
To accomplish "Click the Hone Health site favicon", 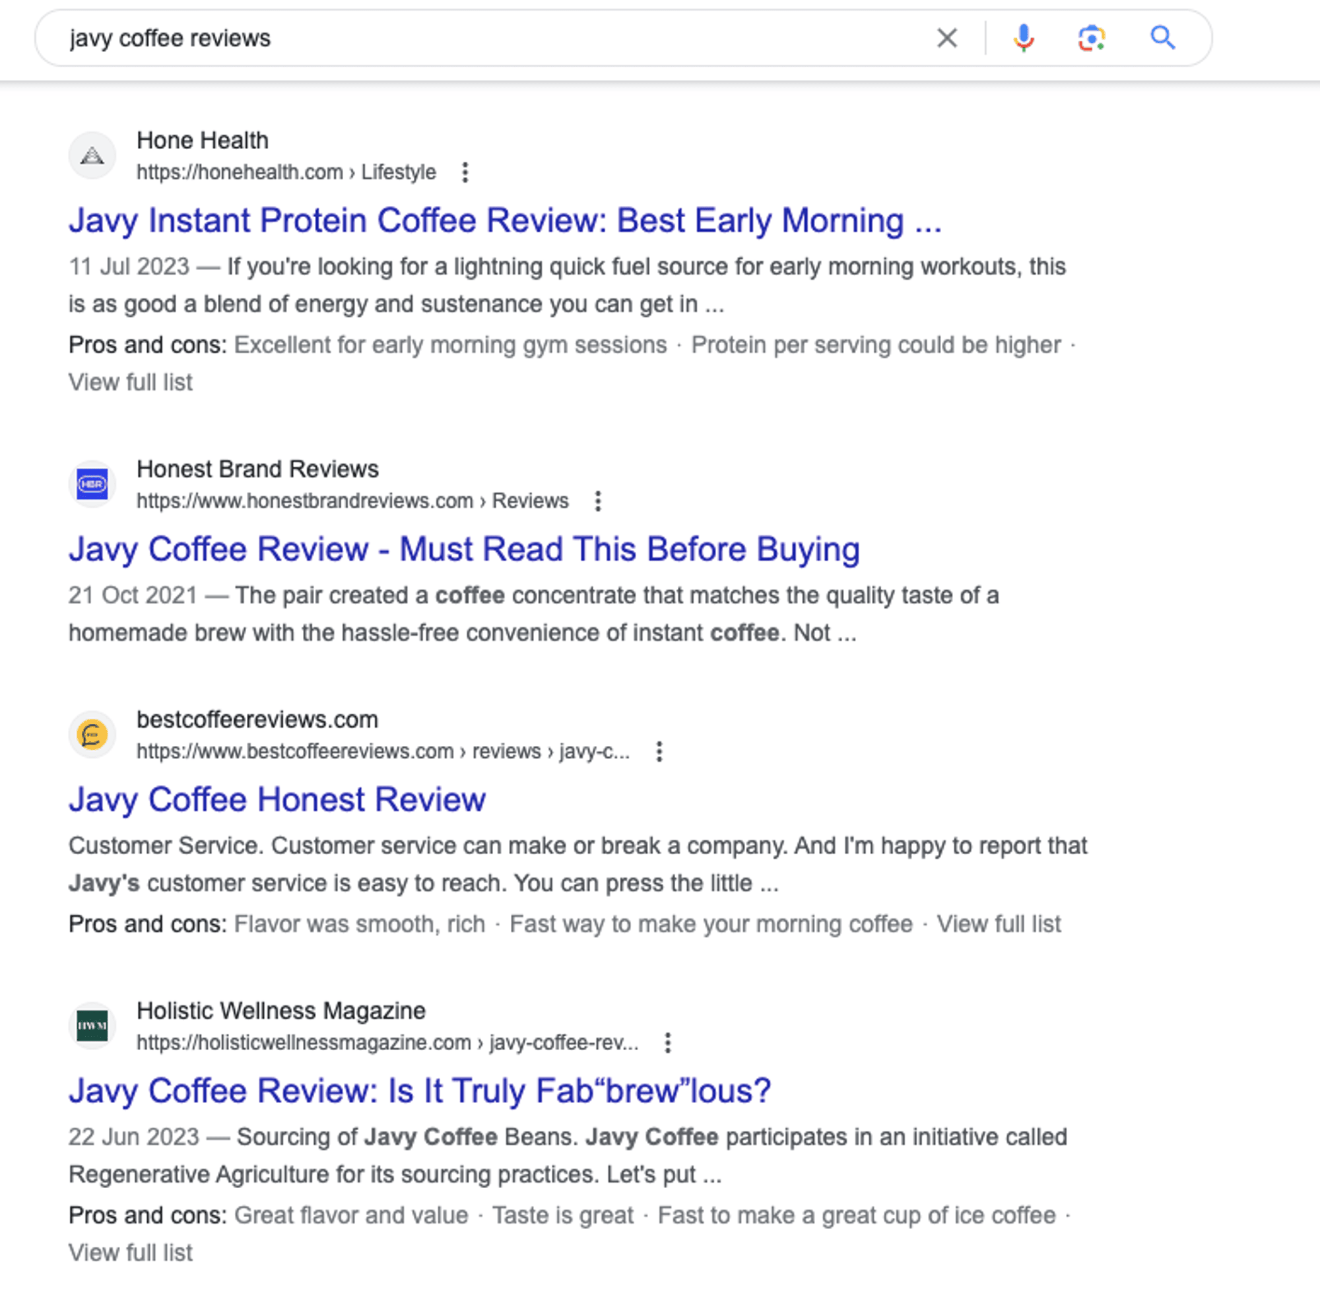I will click(92, 156).
